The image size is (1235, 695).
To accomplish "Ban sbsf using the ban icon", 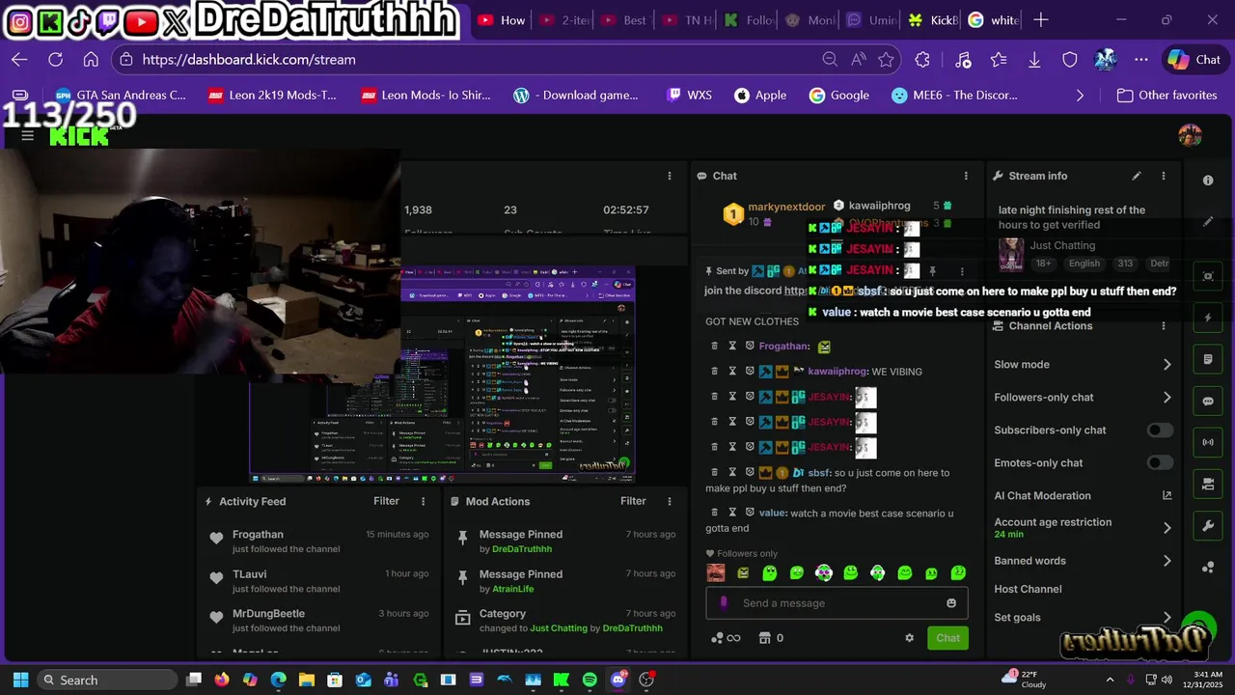I will click(x=750, y=473).
